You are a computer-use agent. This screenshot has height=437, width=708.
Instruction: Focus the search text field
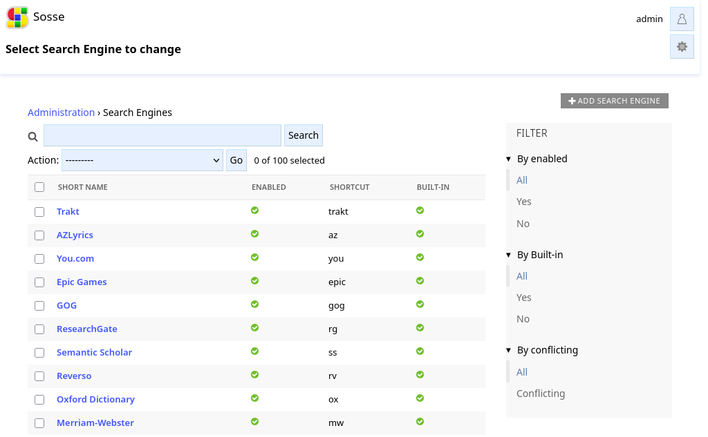coord(162,135)
